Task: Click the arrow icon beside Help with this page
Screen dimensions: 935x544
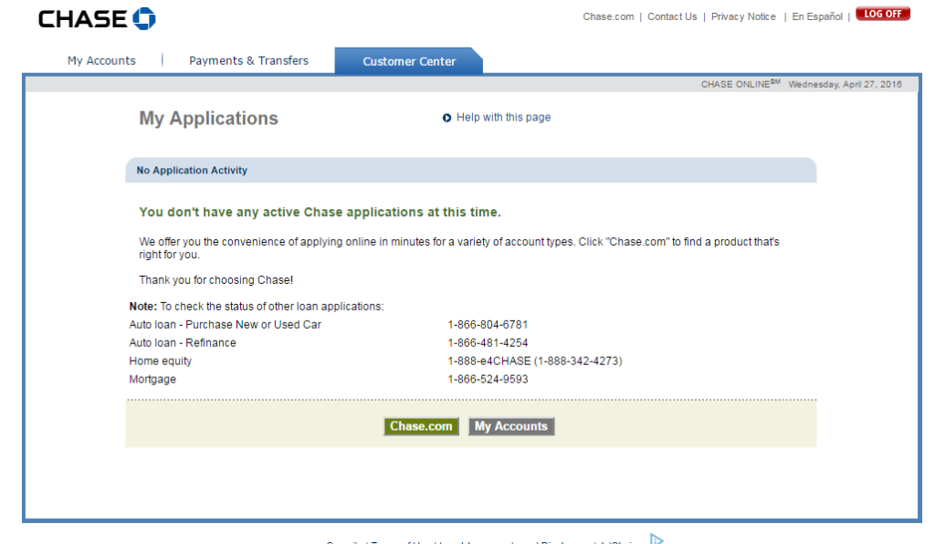Action: [x=446, y=118]
